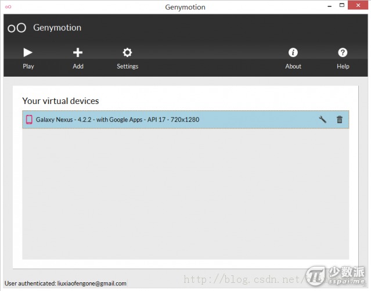Delete the Galaxy Nexus device with the trash icon
This screenshot has width=371, height=291.
[340, 120]
